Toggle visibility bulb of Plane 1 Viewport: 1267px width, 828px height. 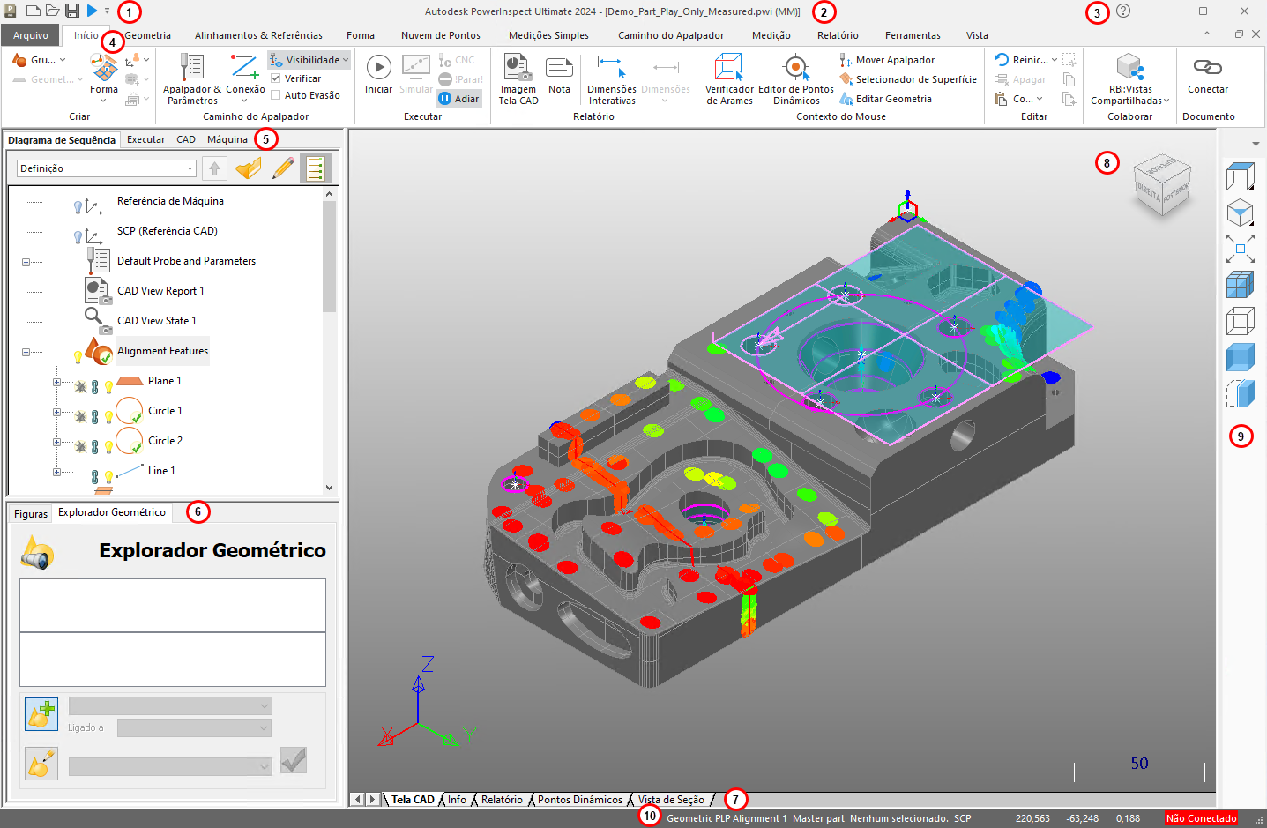tap(108, 387)
